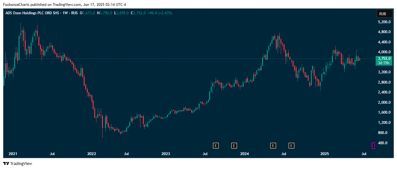This screenshot has height=169, width=397.
Task: Click the 2023 label on the time axis
Action: pyautogui.click(x=166, y=154)
